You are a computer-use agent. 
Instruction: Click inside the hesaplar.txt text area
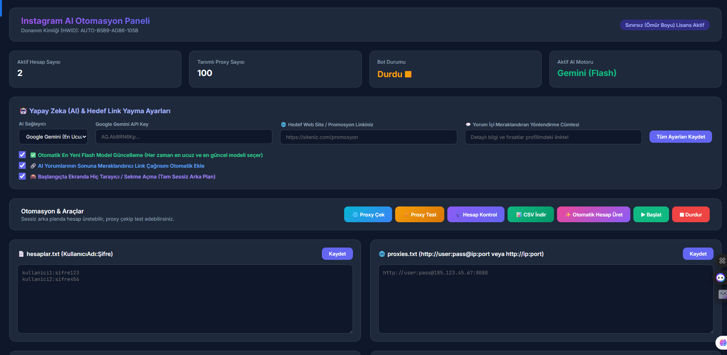coord(185,299)
